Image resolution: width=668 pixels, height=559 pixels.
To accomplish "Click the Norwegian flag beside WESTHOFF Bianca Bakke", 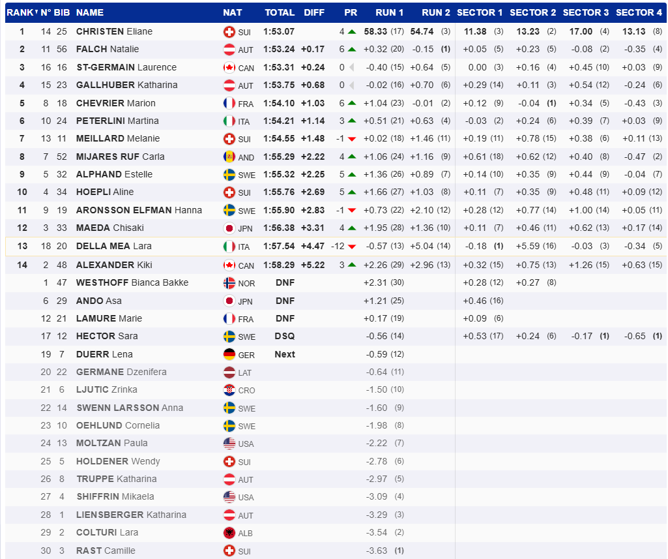I will 229,283.
